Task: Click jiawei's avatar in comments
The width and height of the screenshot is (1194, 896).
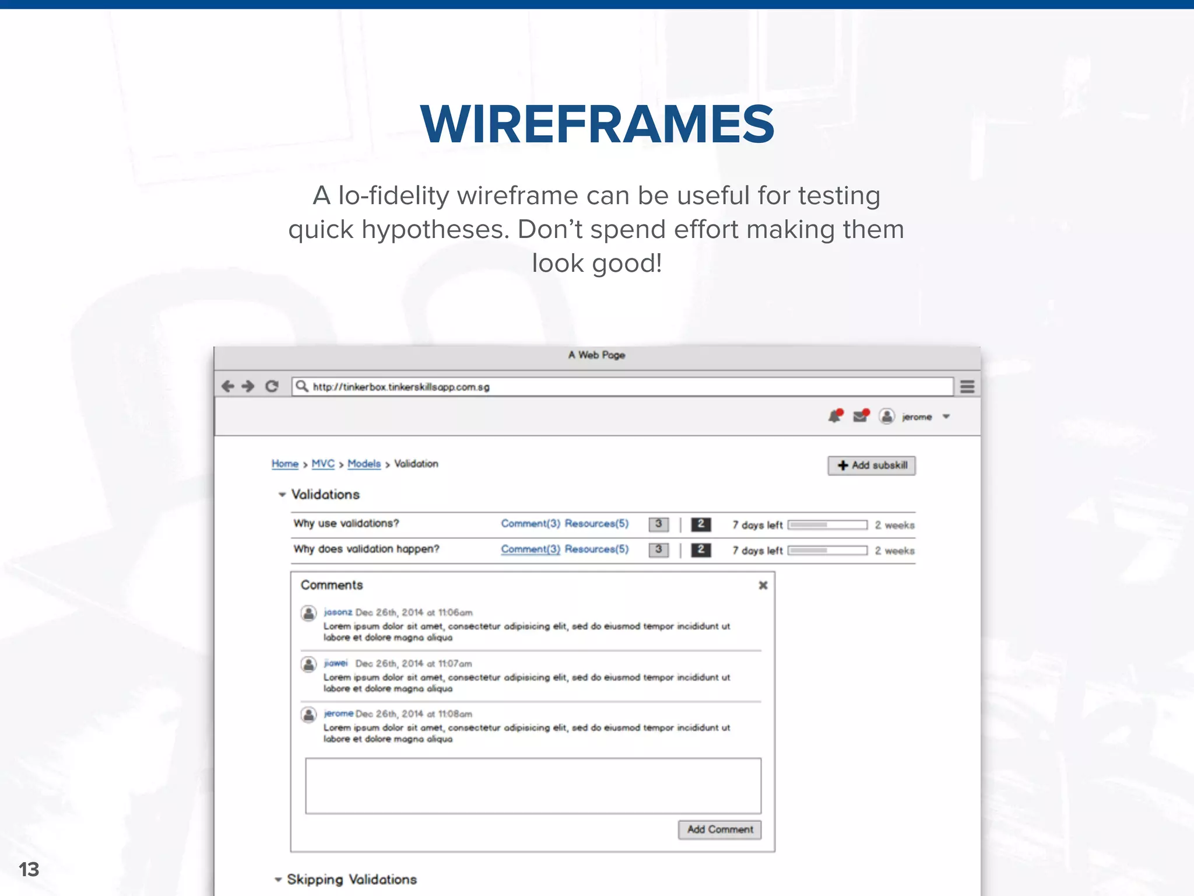Action: click(x=308, y=664)
